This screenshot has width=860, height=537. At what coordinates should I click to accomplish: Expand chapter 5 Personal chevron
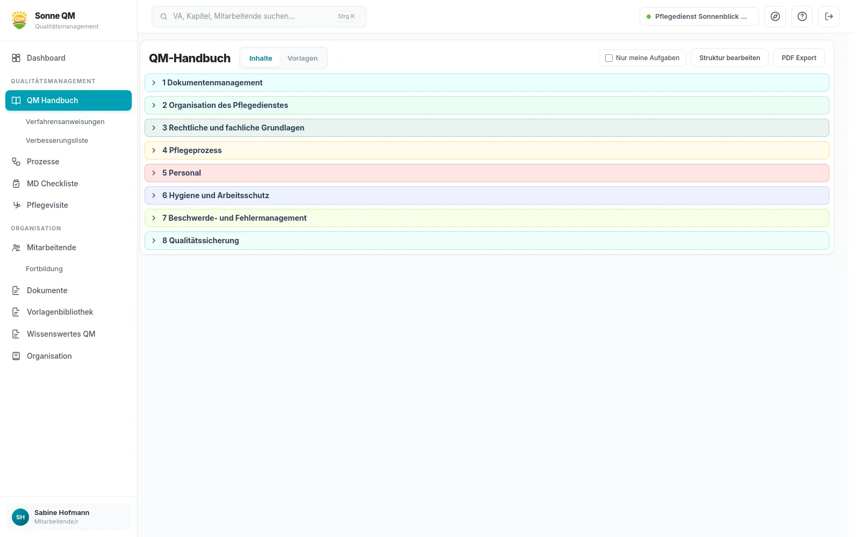pos(154,173)
